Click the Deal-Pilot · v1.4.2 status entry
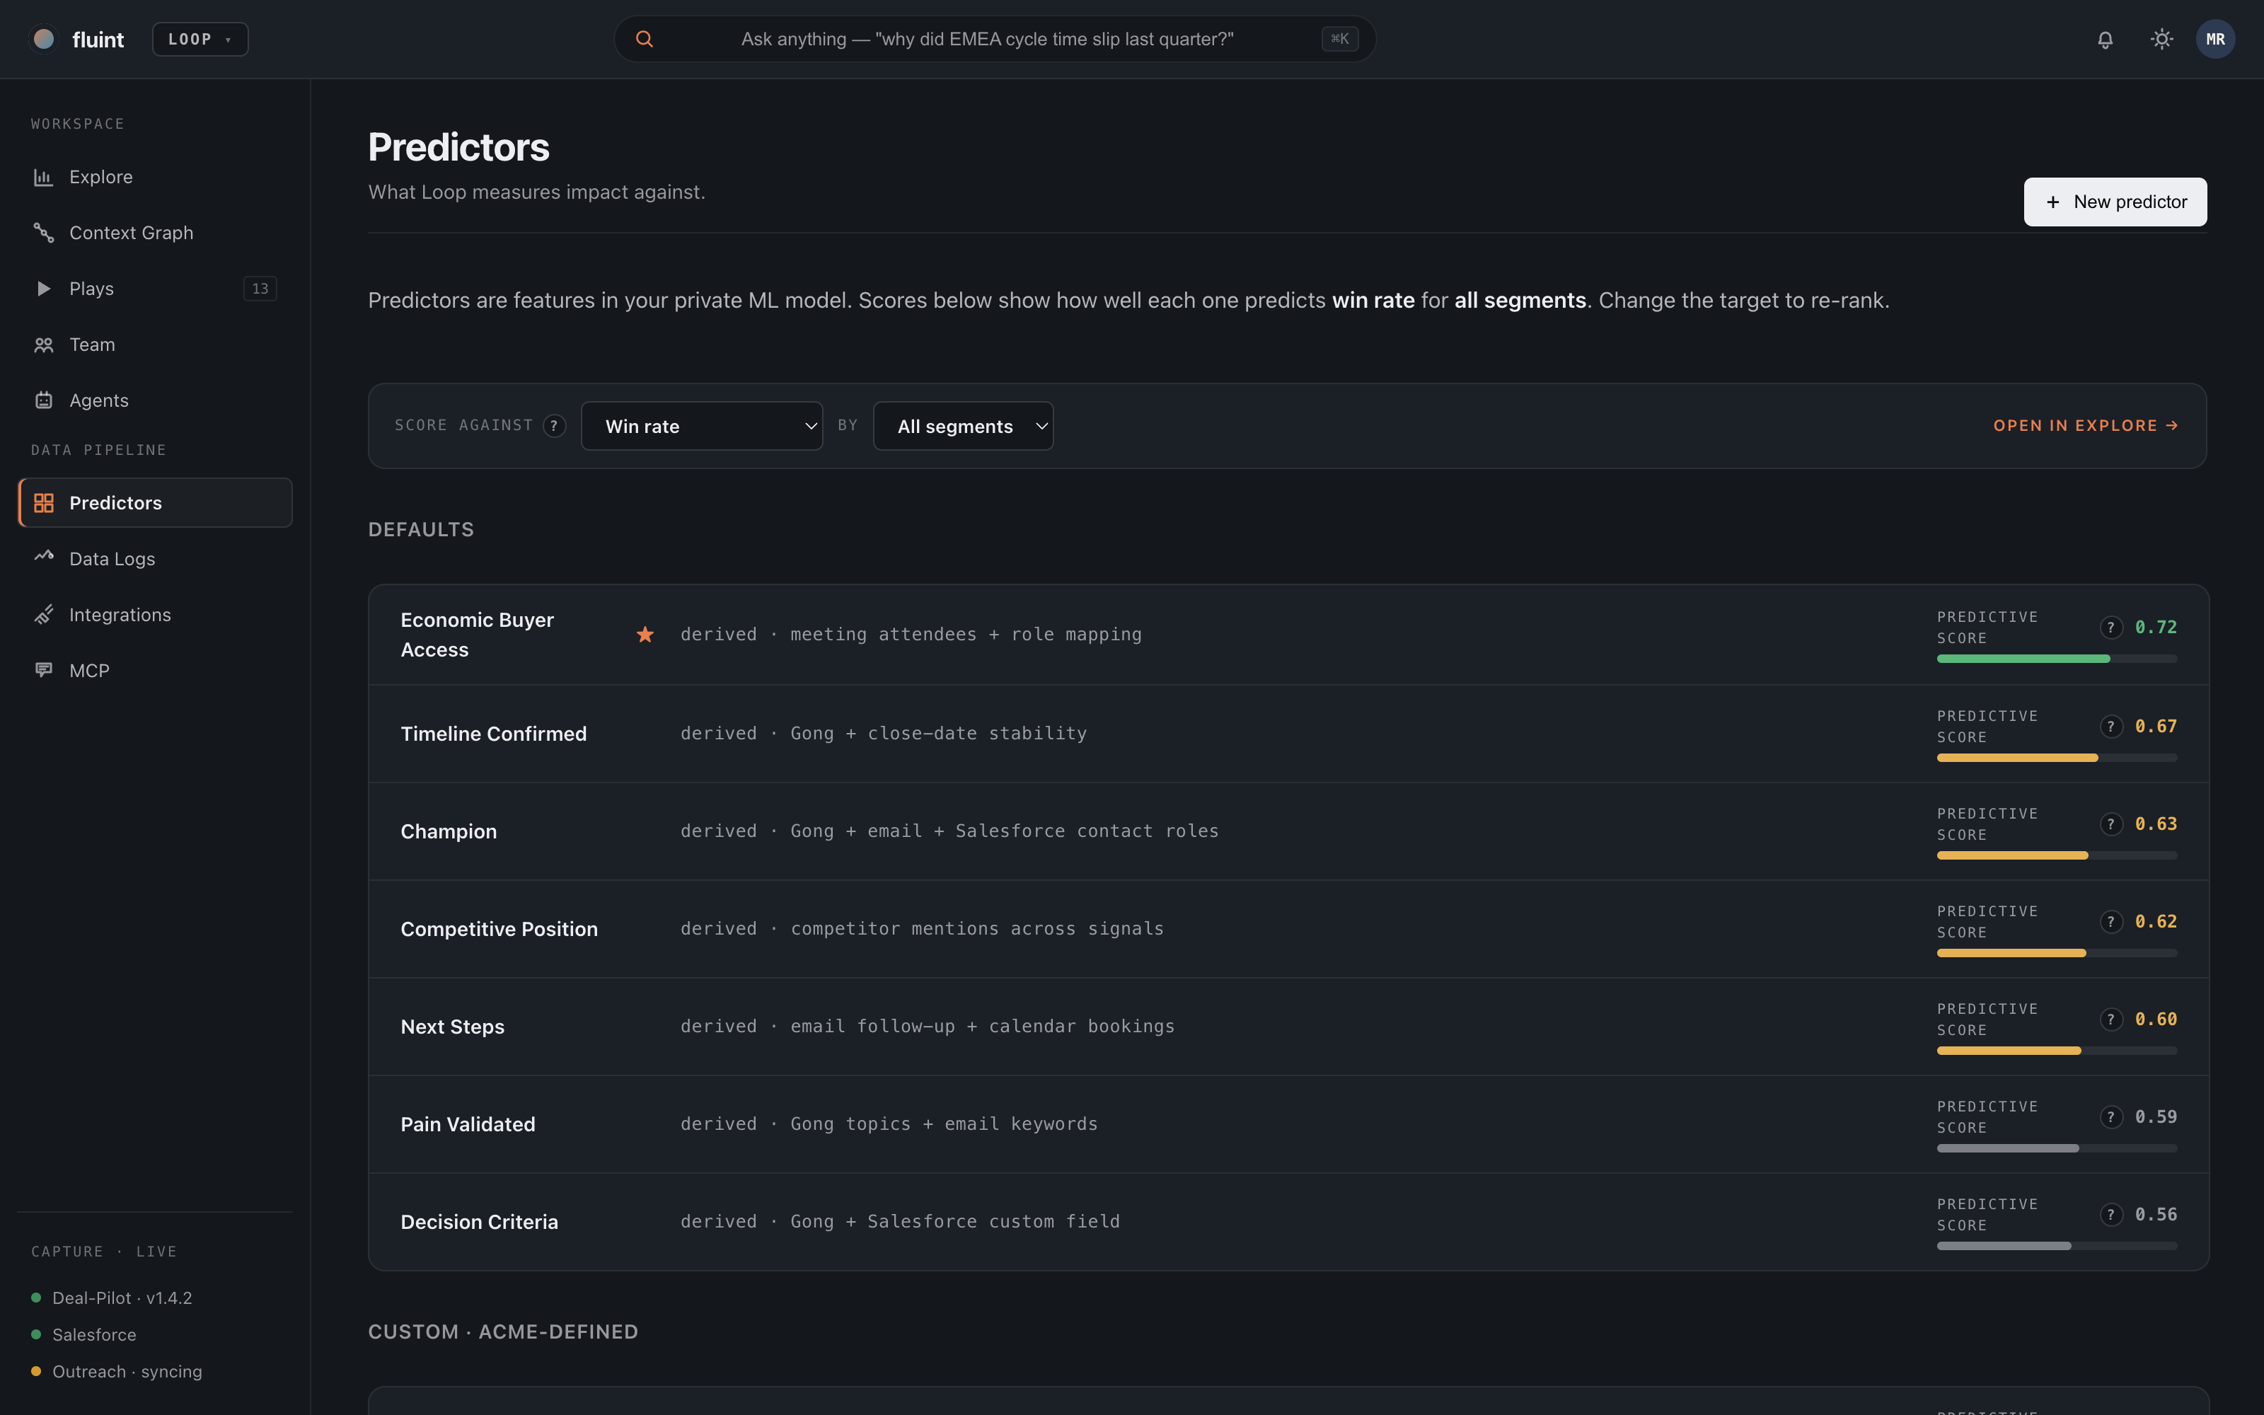This screenshot has width=2264, height=1415. [111, 1298]
